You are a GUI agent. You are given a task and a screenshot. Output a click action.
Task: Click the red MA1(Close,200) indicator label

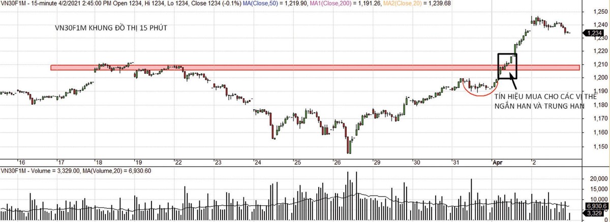pos(343,3)
